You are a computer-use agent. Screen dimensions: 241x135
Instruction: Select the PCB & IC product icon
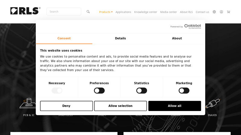pyautogui.click(x=28, y=103)
